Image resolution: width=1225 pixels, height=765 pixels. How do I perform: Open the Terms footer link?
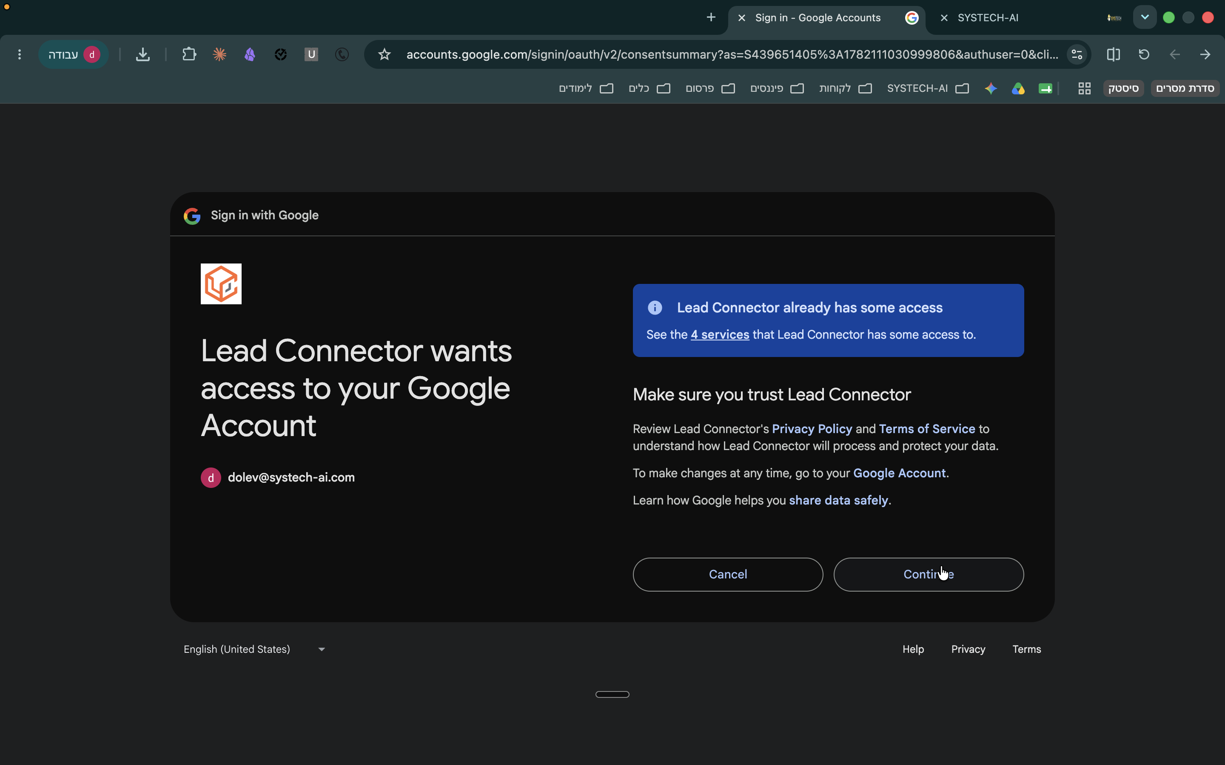[1026, 649]
